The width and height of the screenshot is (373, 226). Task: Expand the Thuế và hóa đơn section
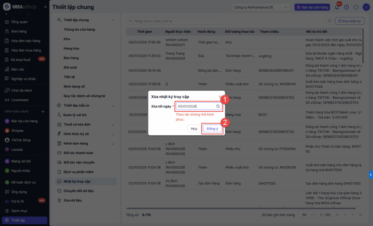[x=113, y=124]
